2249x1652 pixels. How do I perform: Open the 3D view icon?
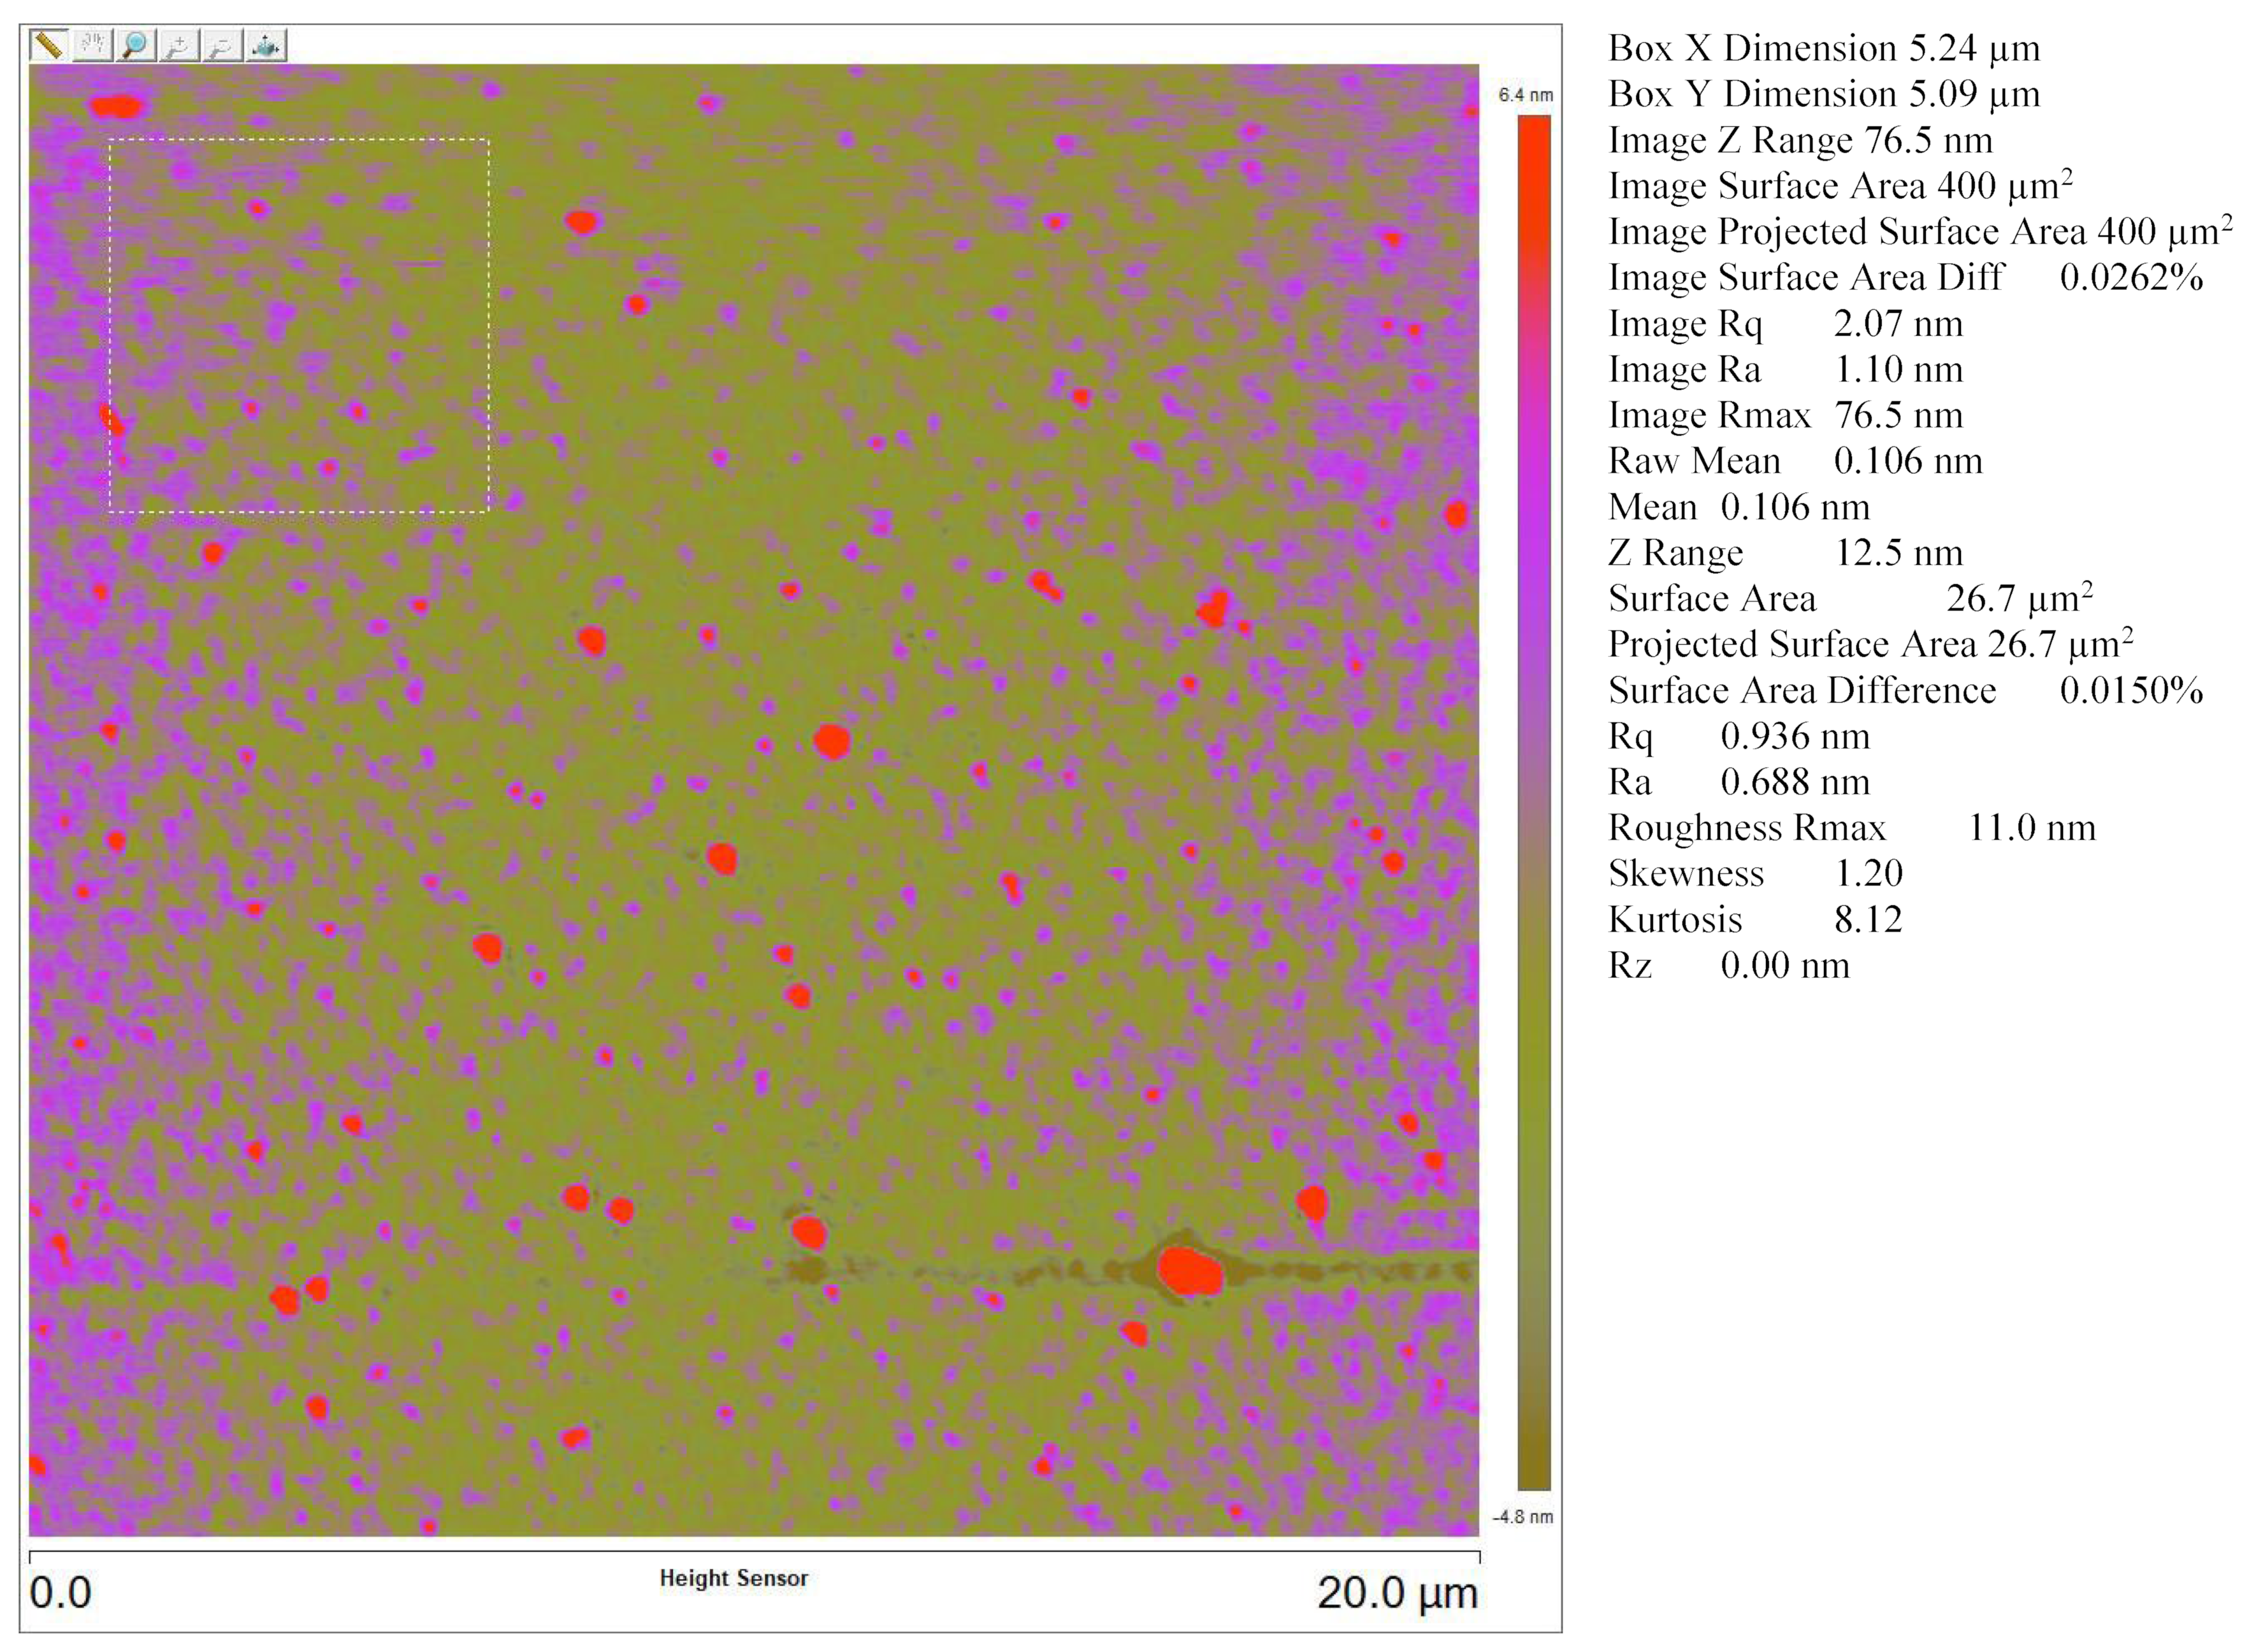(266, 46)
